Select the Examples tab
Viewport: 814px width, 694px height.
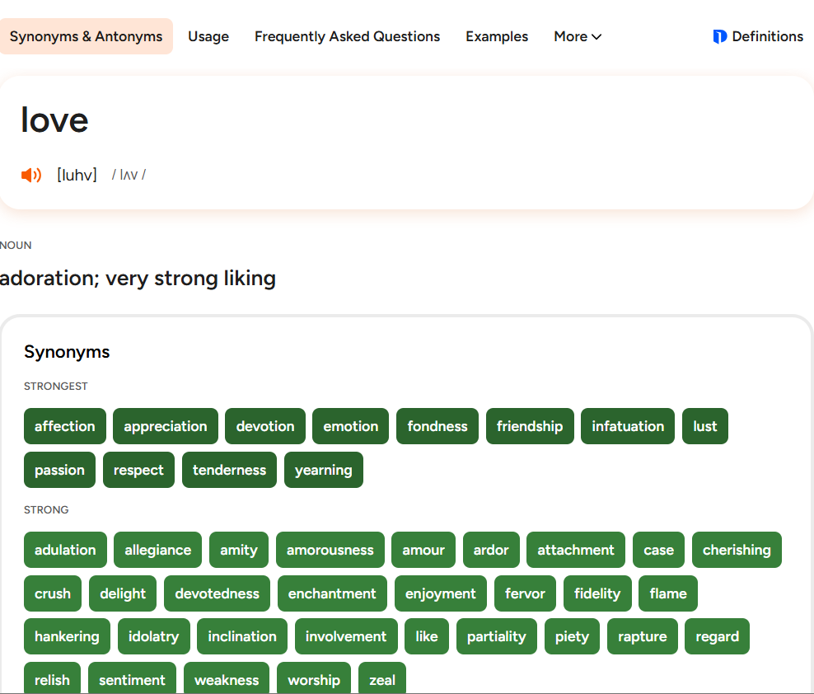point(497,36)
